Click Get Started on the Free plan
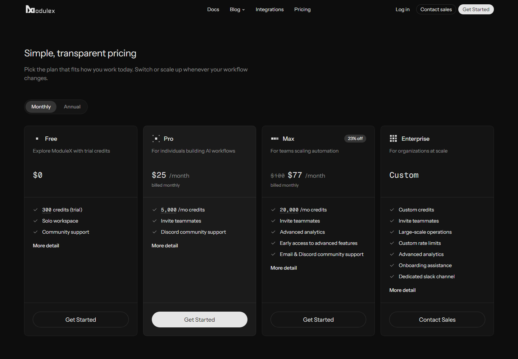 pyautogui.click(x=81, y=320)
